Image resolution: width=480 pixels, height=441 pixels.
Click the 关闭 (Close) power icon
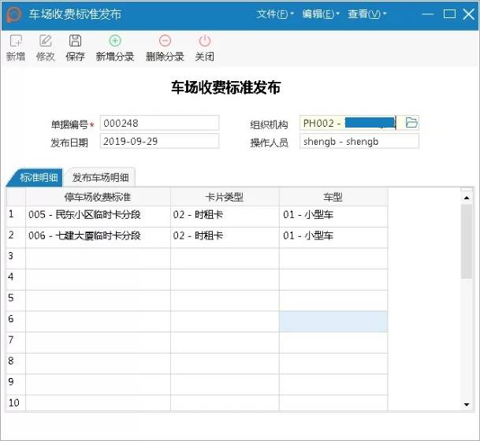pyautogui.click(x=205, y=41)
